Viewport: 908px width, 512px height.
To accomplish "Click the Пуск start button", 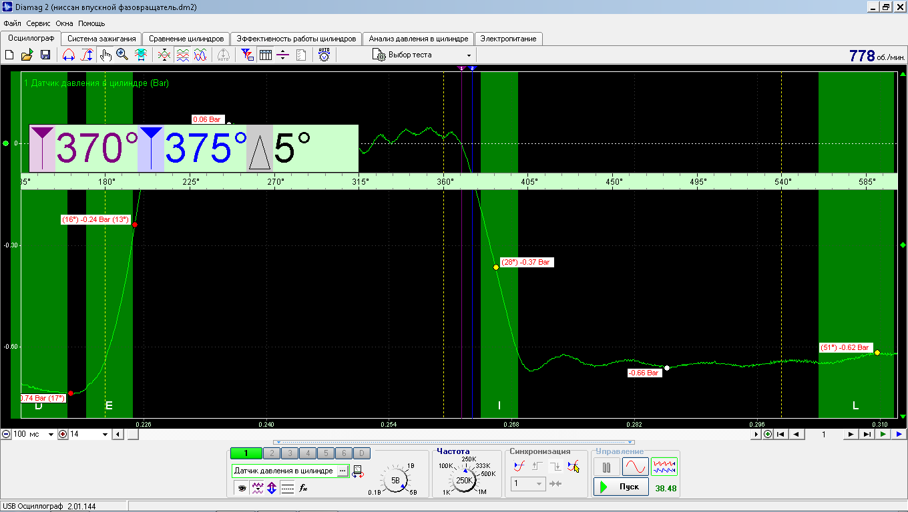I will tap(621, 487).
